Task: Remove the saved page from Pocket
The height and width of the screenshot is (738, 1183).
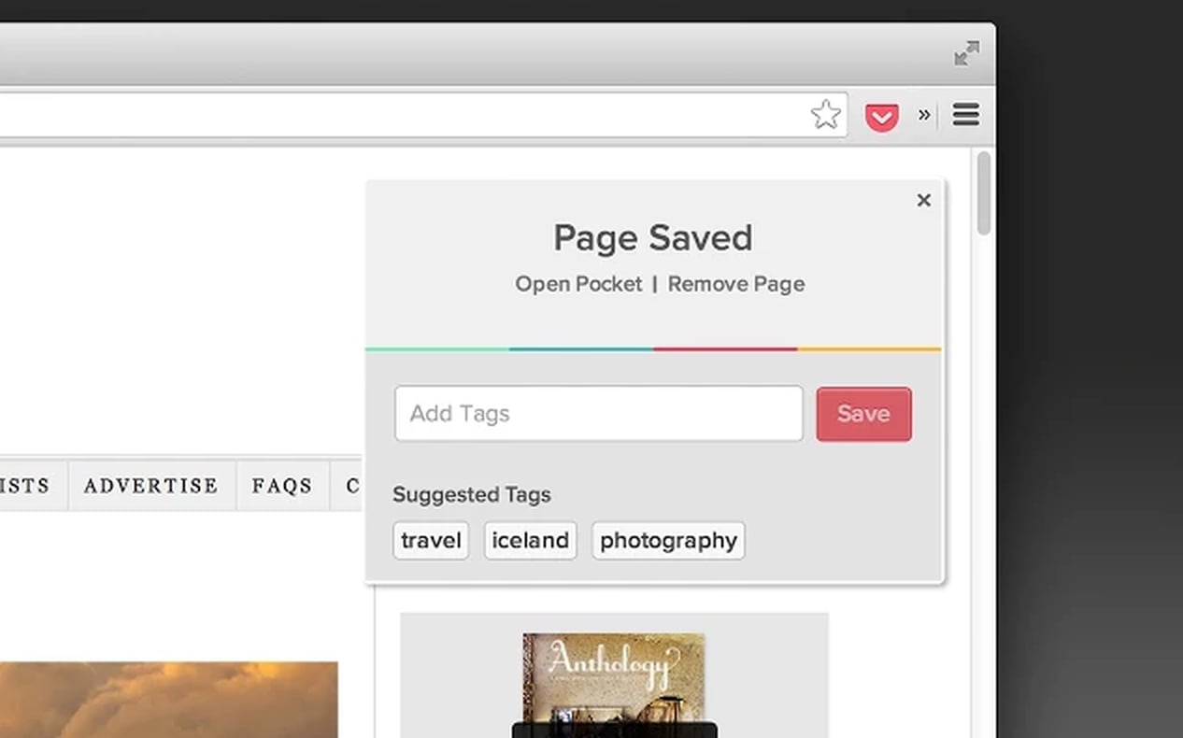Action: pyautogui.click(x=736, y=284)
